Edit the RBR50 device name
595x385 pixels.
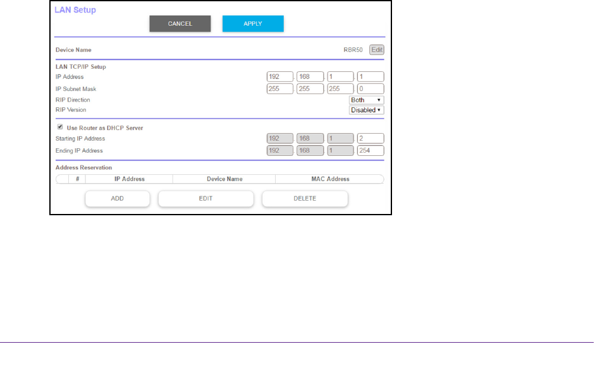coord(377,50)
